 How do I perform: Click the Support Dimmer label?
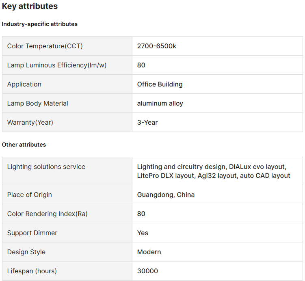click(x=32, y=233)
